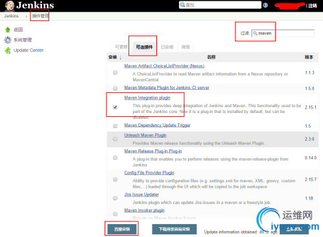Click the help question-mark icon beside search
The width and height of the screenshot is (323, 237).
(266, 5)
